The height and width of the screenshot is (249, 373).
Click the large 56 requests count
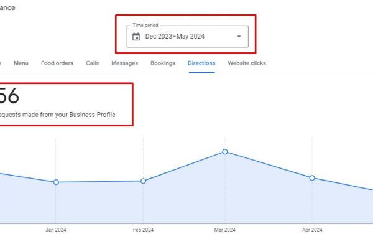click(9, 96)
